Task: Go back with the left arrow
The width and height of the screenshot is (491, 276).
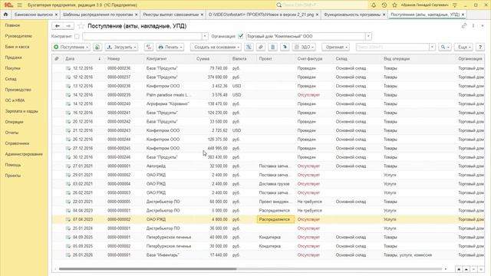Action: [x=58, y=26]
